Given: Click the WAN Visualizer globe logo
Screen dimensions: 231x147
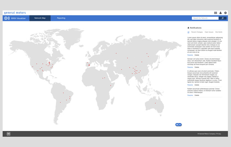Looking at the screenshot, I should pos(7,18).
